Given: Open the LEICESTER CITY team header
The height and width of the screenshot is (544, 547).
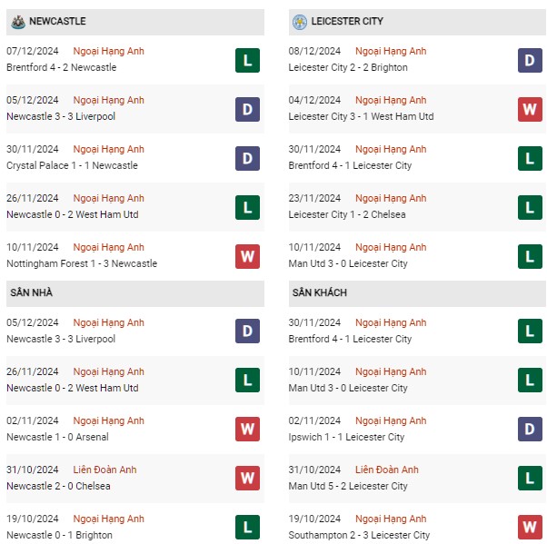Looking at the screenshot, I should [x=417, y=22].
